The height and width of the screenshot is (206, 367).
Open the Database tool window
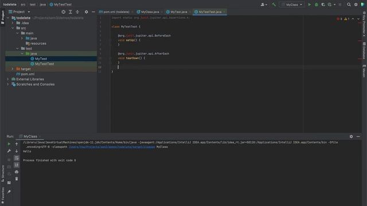click(x=364, y=50)
